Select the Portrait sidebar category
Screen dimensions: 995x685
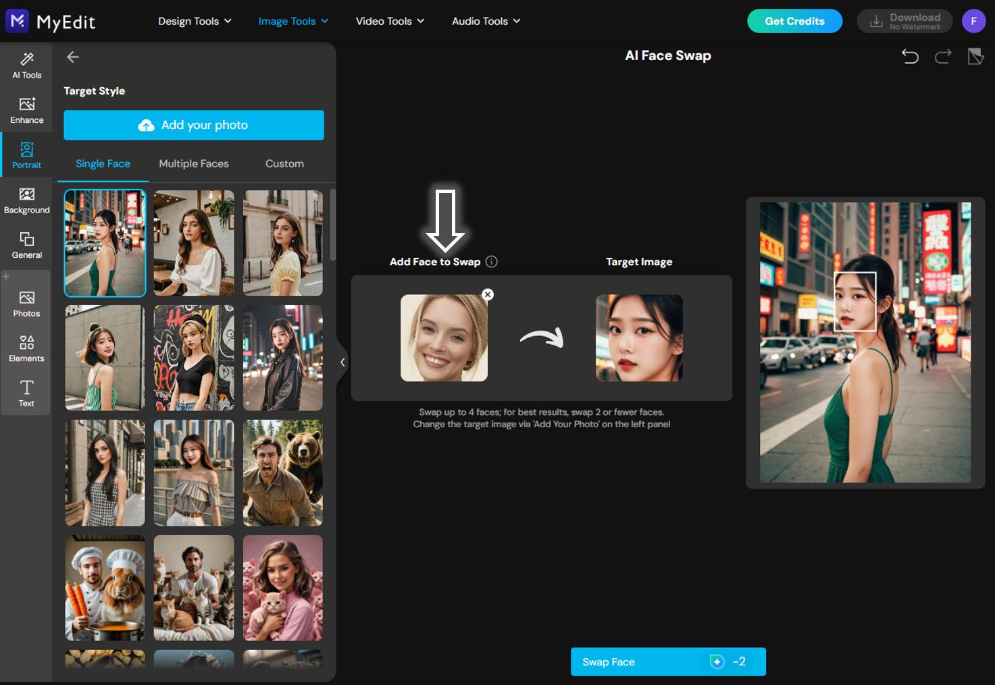click(x=27, y=155)
